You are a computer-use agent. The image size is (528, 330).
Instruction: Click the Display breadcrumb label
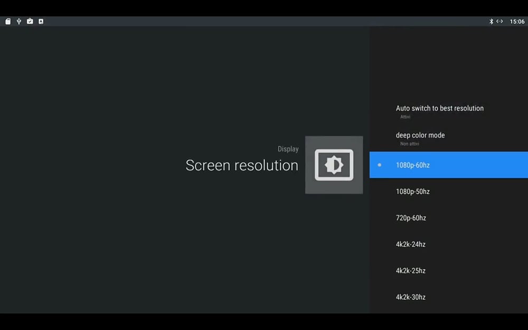(x=288, y=149)
